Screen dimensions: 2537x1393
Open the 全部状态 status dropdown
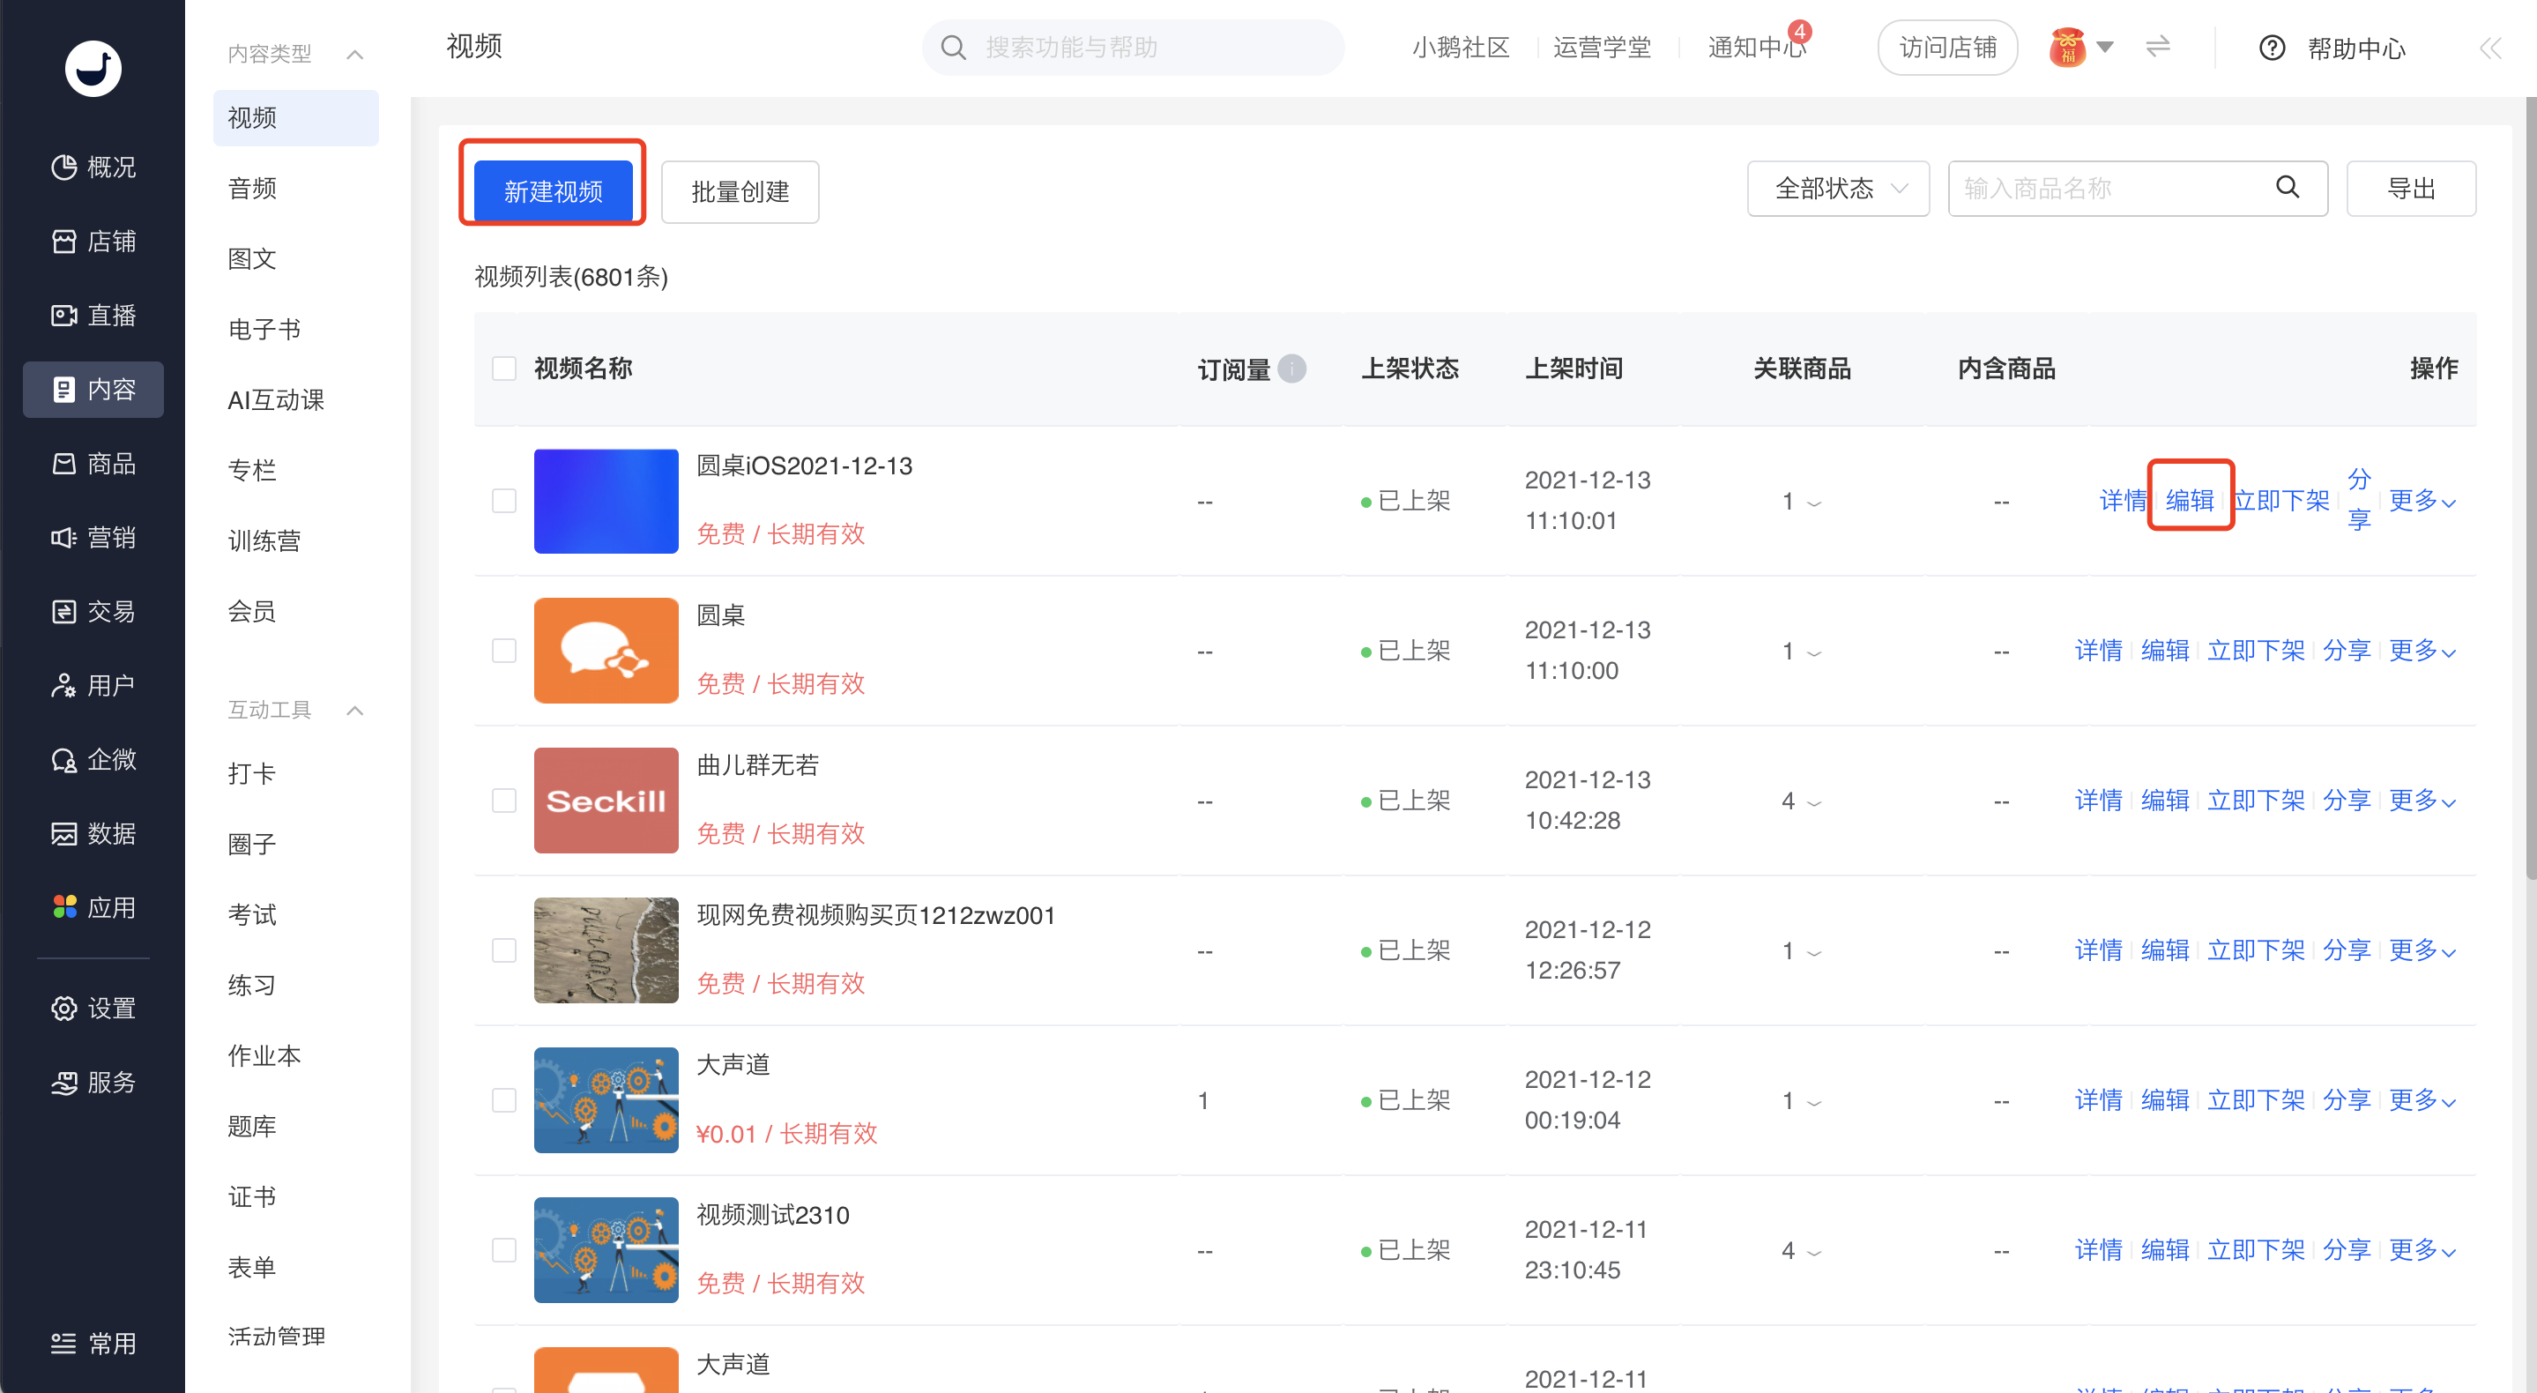tap(1837, 188)
